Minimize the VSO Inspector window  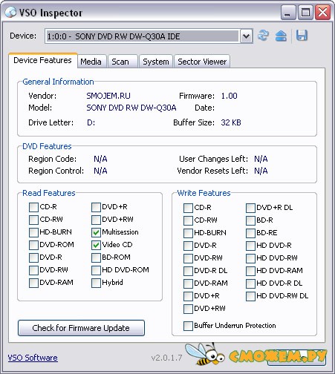pos(288,12)
